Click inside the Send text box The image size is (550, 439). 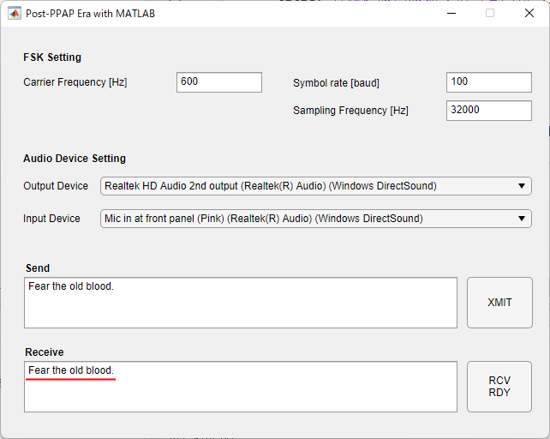coord(241,303)
